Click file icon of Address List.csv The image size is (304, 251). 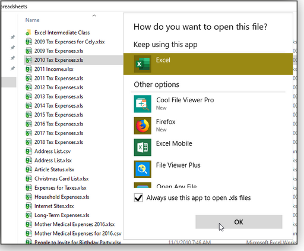[28, 151]
